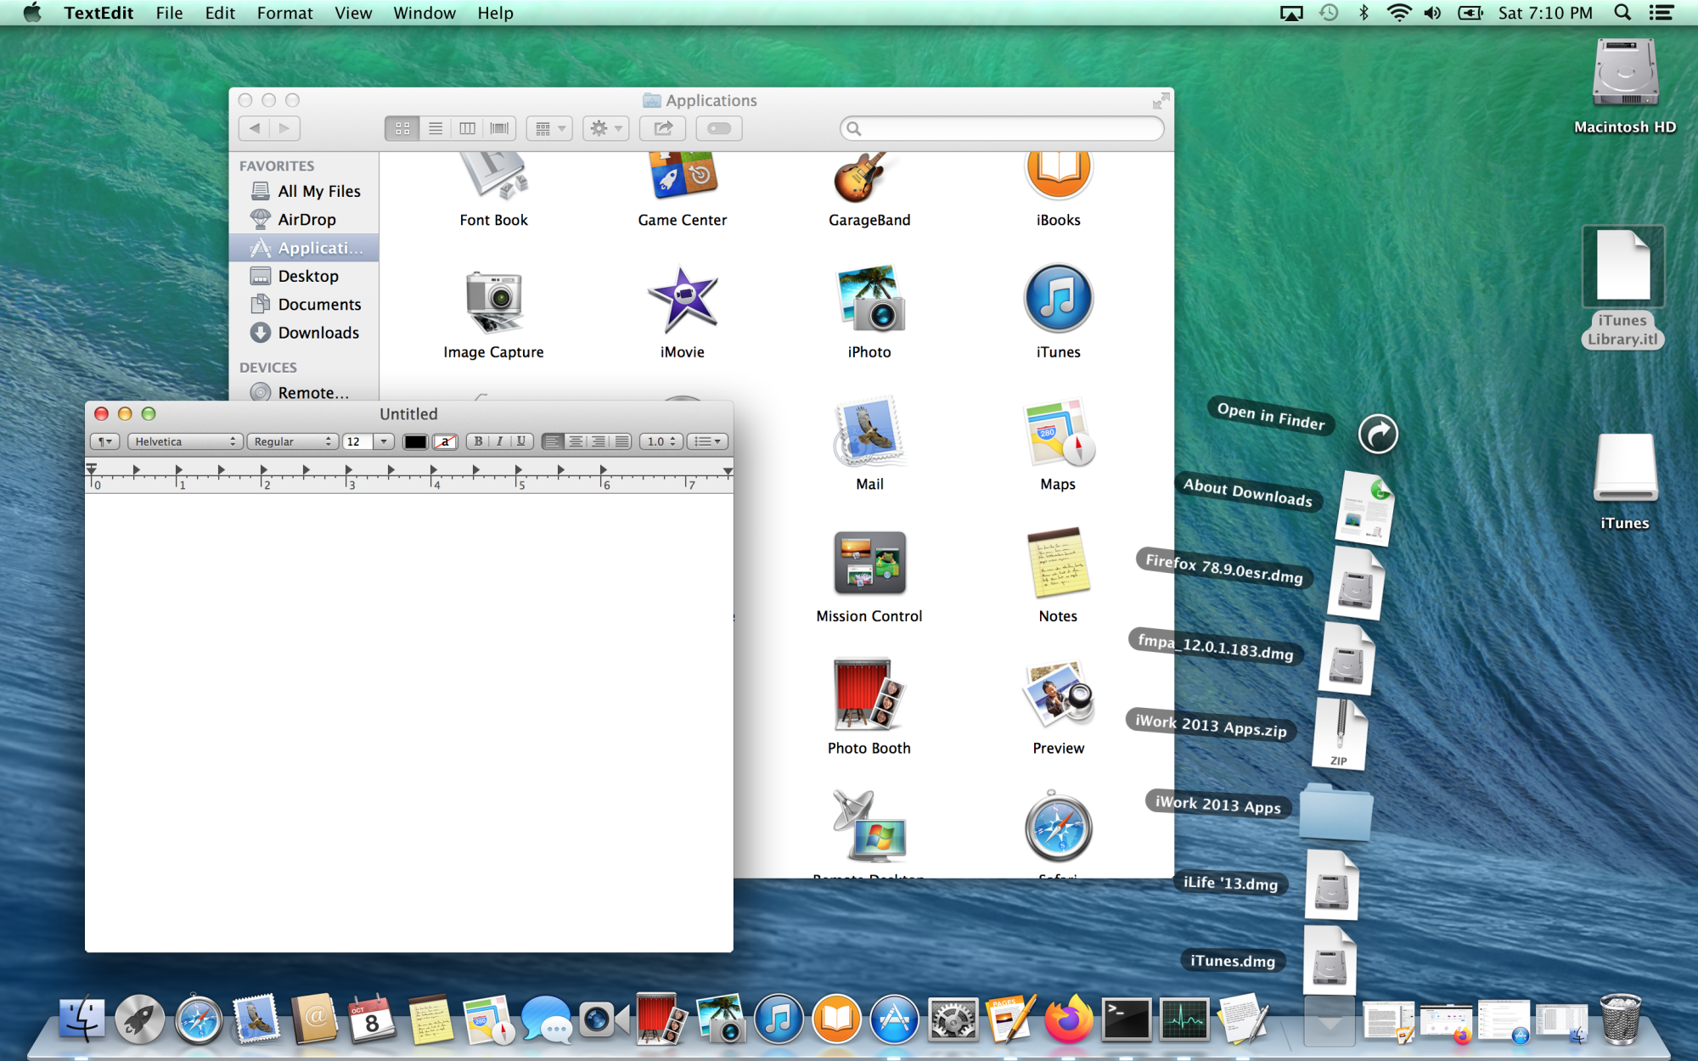Open the list bullets and numbering menu
This screenshot has width=1698, height=1061.
pos(706,441)
